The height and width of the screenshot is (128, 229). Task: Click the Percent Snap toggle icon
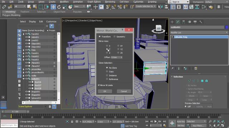(x=120, y=7)
